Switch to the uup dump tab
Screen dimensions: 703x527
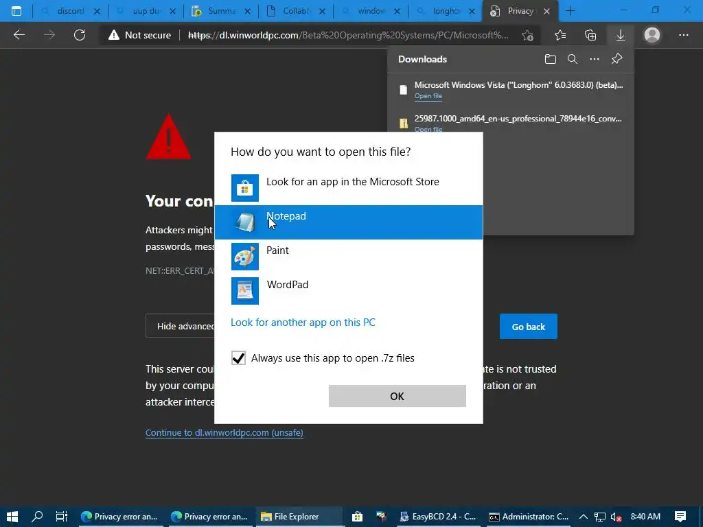click(146, 11)
